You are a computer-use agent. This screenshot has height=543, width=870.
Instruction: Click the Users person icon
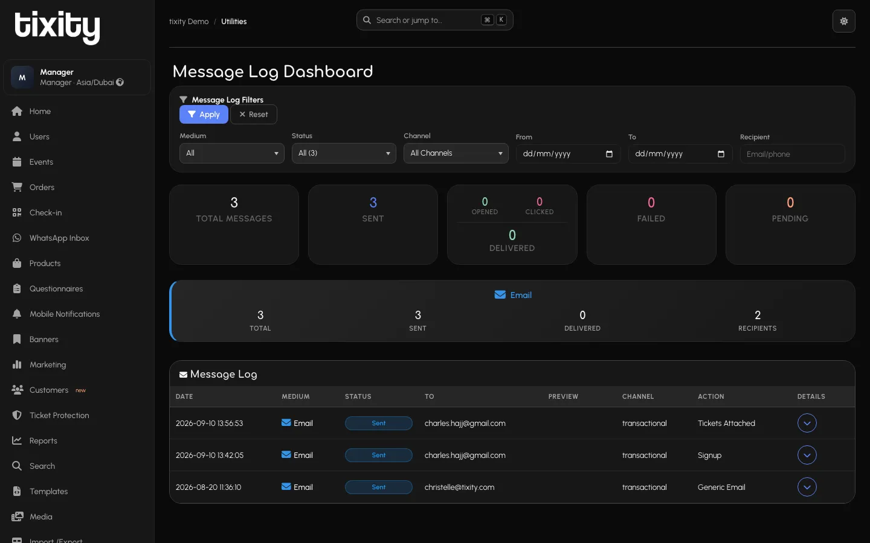click(17, 136)
